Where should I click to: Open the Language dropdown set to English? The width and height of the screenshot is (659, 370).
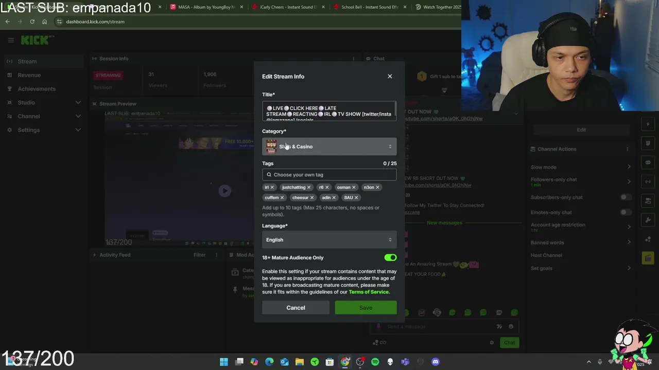(x=329, y=239)
